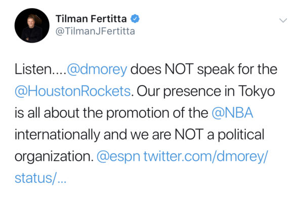Click the phrase "does NOT speak for the"
The width and height of the screenshot is (301, 197).
(x=204, y=69)
